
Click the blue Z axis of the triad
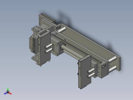[6, 93]
